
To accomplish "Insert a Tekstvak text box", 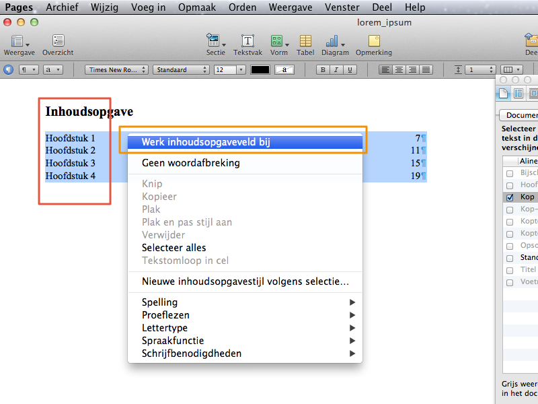I will [x=247, y=40].
